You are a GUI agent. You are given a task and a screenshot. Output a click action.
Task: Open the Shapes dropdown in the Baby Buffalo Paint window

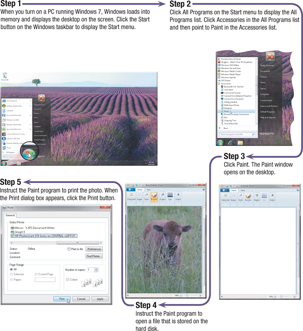(x=163, y=197)
